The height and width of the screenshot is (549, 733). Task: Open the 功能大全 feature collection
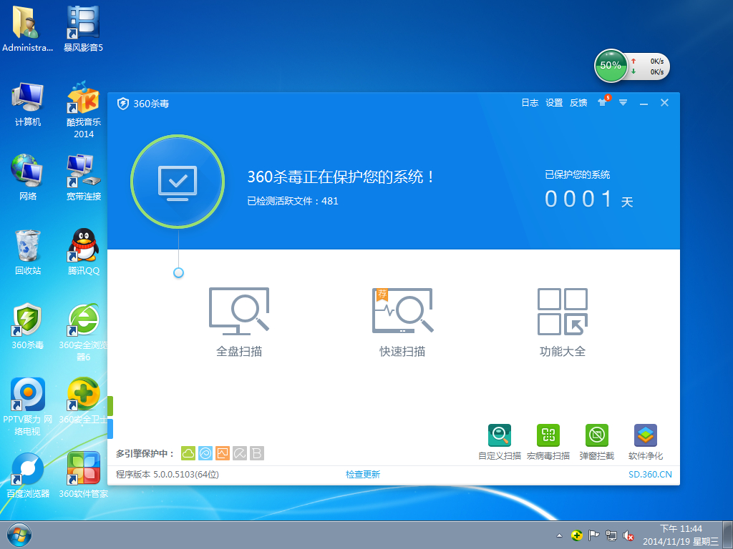click(x=563, y=322)
